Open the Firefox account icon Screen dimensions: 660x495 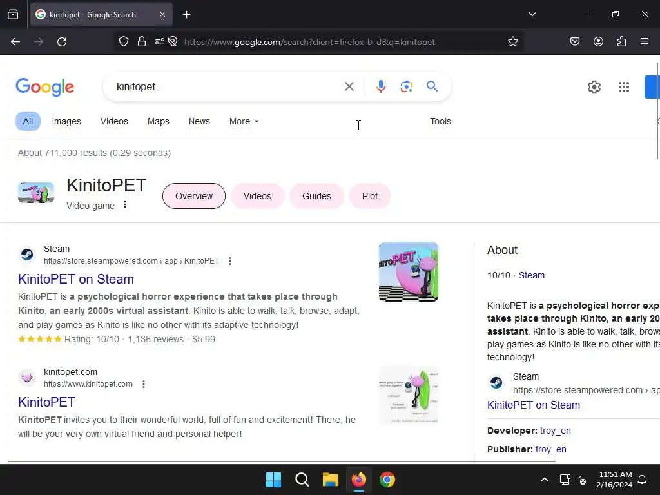point(598,42)
